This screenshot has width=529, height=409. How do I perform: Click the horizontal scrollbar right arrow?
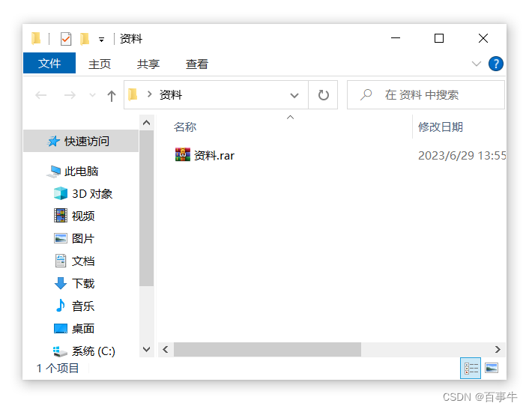click(498, 349)
